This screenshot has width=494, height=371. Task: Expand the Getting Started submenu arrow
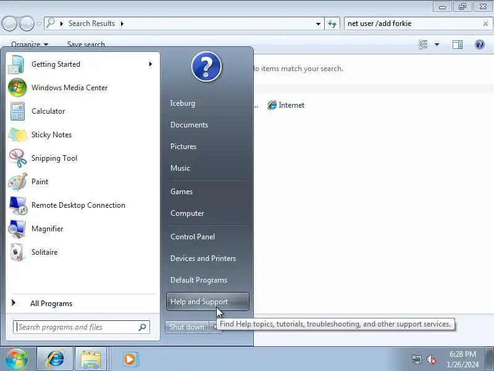pyautogui.click(x=151, y=64)
